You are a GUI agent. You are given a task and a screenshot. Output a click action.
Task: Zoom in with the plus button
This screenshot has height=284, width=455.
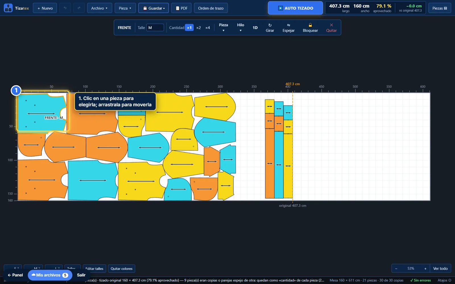425,268
